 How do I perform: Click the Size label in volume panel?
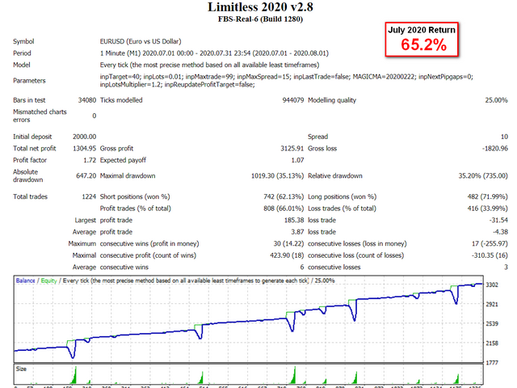pyautogui.click(x=22, y=368)
